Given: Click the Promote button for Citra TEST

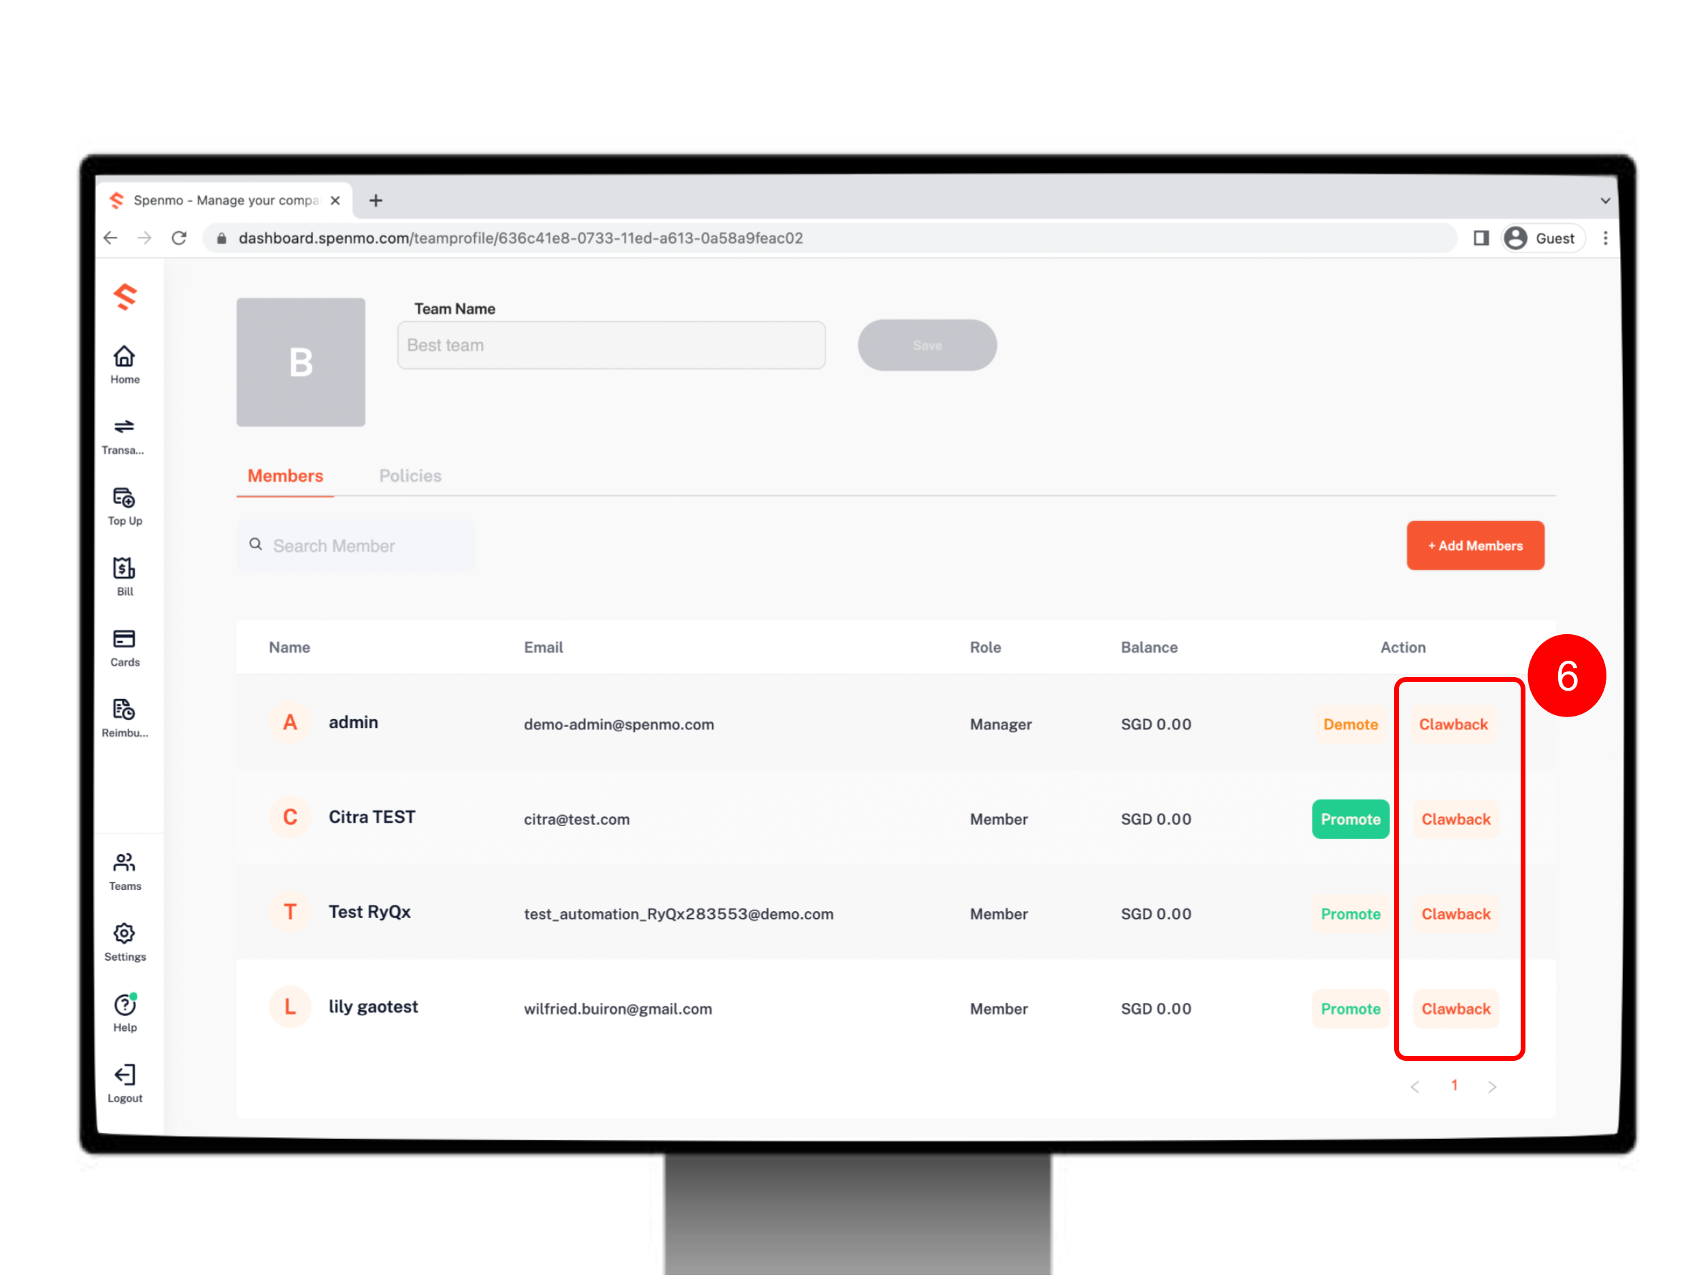Looking at the screenshot, I should tap(1351, 819).
